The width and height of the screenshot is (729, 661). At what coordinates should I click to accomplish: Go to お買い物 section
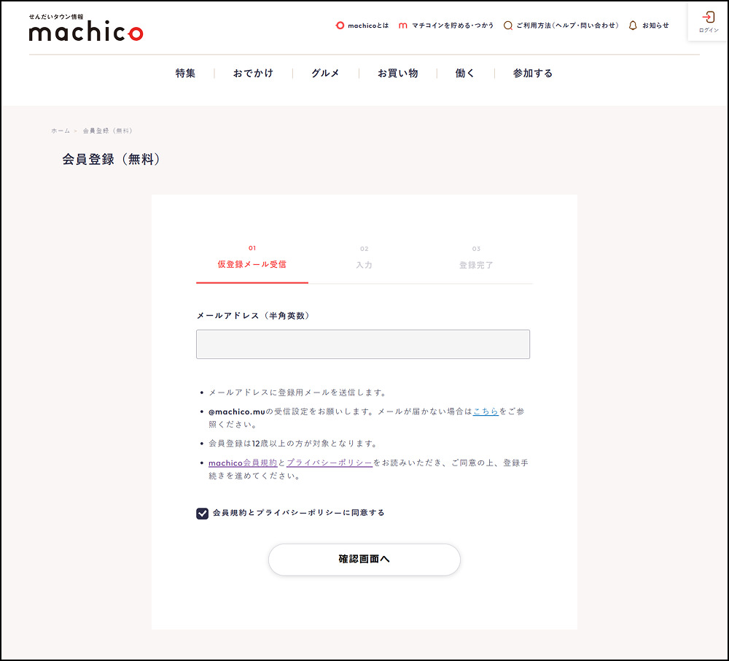pyautogui.click(x=397, y=73)
